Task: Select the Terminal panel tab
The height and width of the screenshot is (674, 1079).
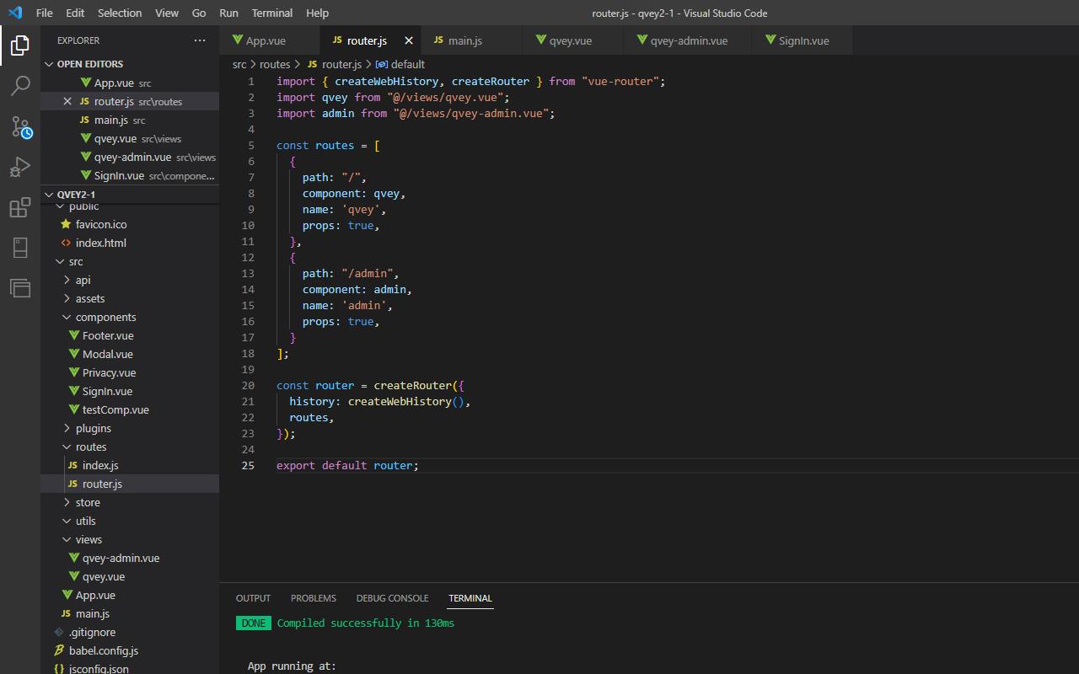Action: tap(470, 598)
